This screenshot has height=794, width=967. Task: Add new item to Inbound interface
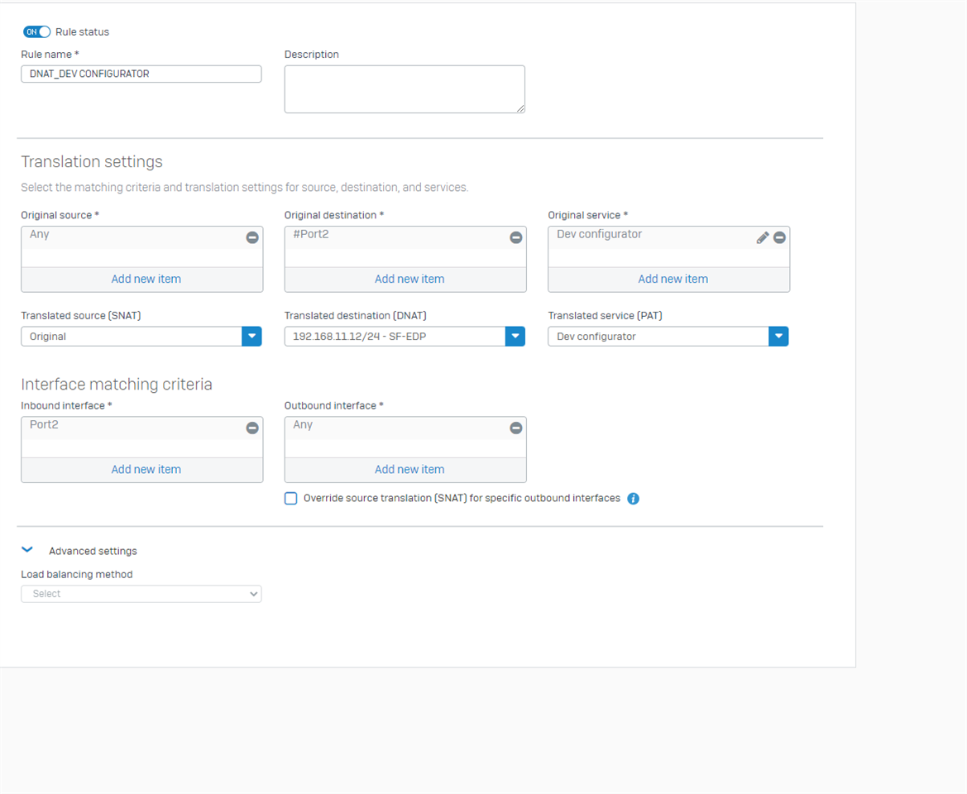pyautogui.click(x=146, y=469)
